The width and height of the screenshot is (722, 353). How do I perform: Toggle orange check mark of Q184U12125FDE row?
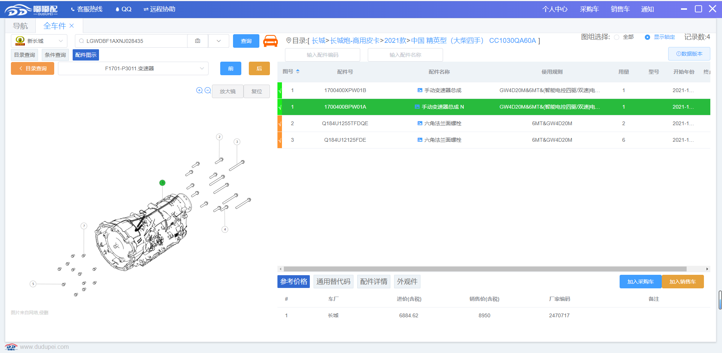280,140
